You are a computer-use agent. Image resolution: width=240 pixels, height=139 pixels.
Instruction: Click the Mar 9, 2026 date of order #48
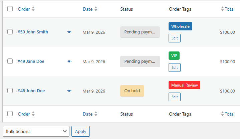(94, 91)
